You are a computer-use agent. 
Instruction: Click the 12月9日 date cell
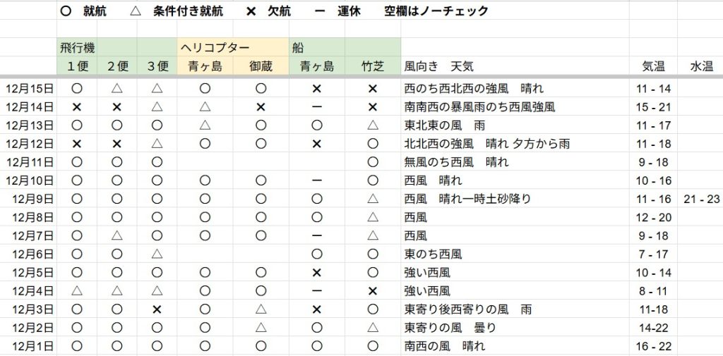(32, 199)
